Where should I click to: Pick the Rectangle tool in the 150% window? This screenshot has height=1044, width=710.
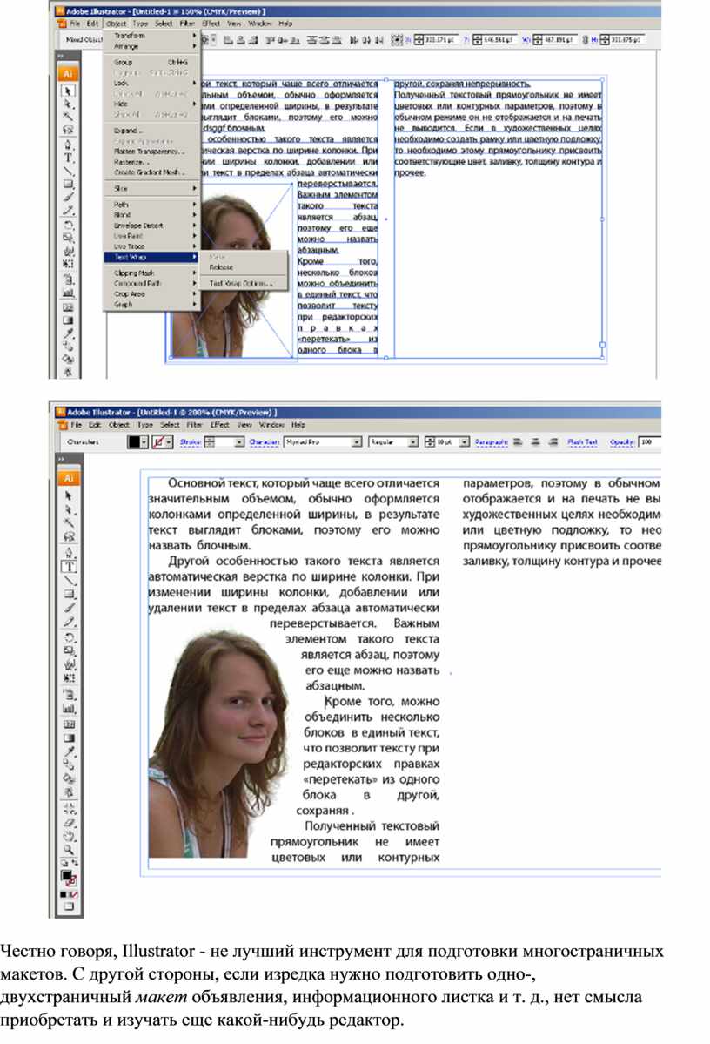coord(68,185)
